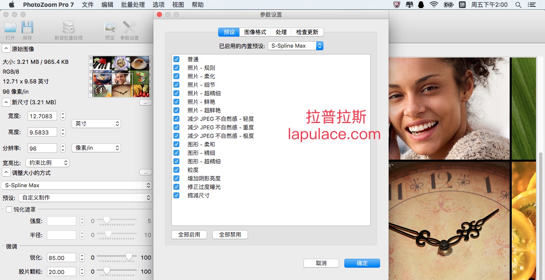
Task: Click the Spotlight search icon in menu bar
Action: [518, 5]
